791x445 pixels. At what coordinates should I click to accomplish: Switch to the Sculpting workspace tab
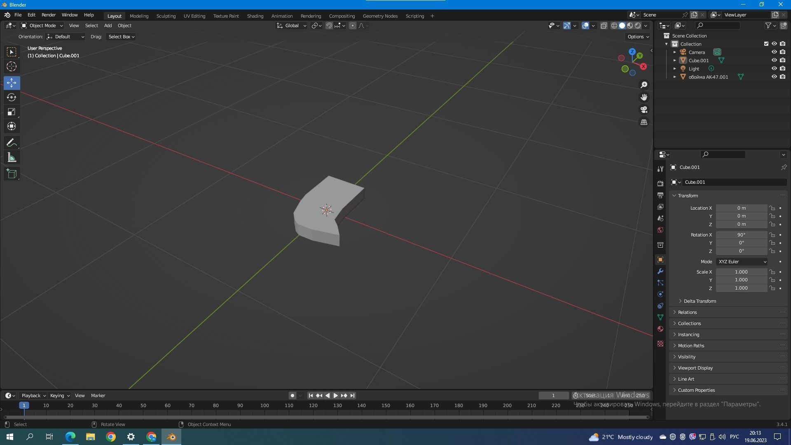coord(166,16)
